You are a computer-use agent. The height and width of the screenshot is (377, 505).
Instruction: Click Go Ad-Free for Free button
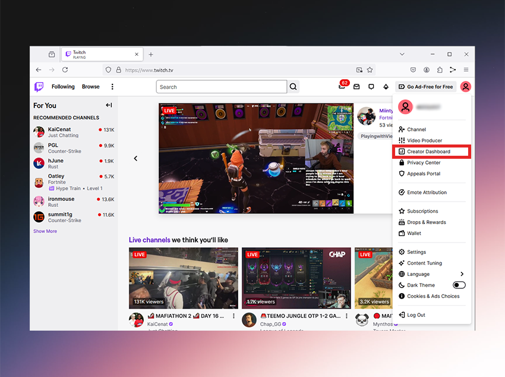tap(426, 87)
